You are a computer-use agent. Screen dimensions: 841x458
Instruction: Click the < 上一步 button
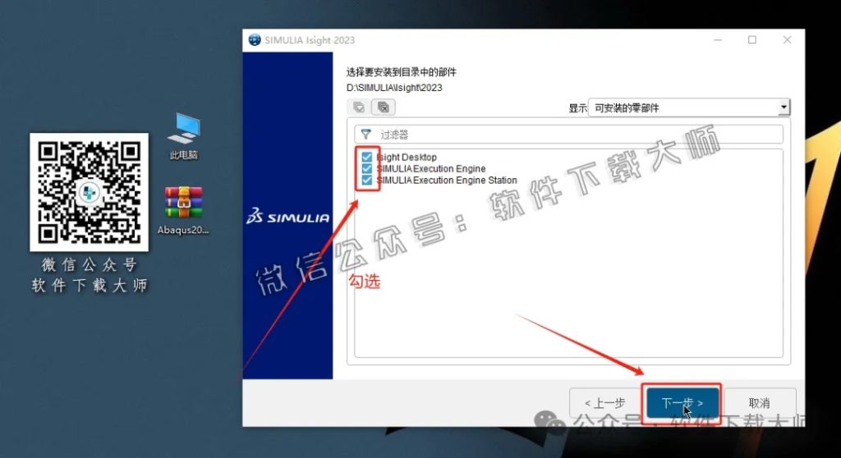pyautogui.click(x=605, y=403)
